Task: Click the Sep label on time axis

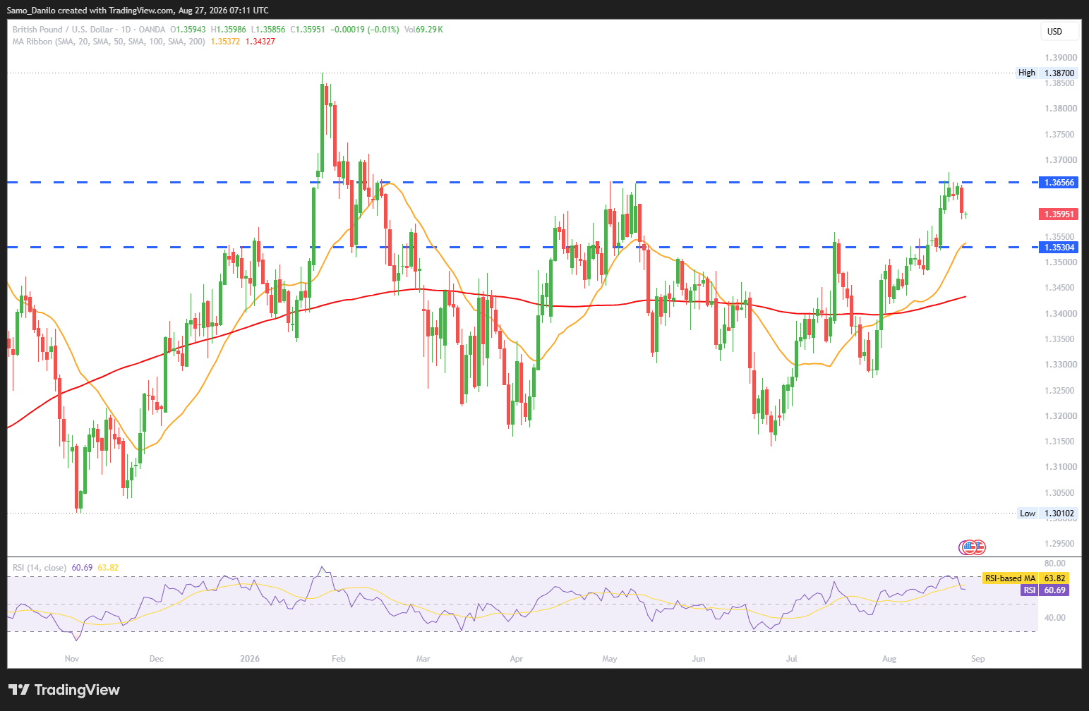Action: pos(977,659)
